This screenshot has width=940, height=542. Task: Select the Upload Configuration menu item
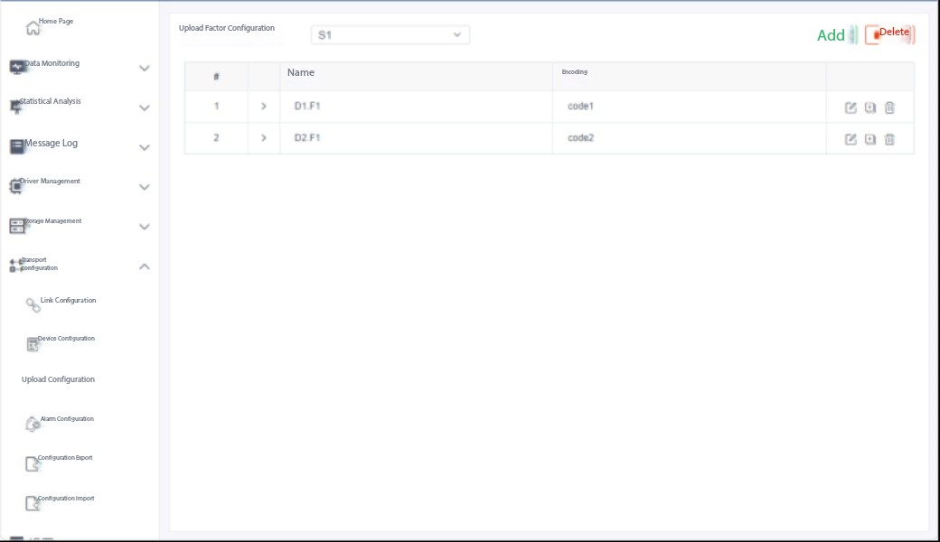[58, 379]
